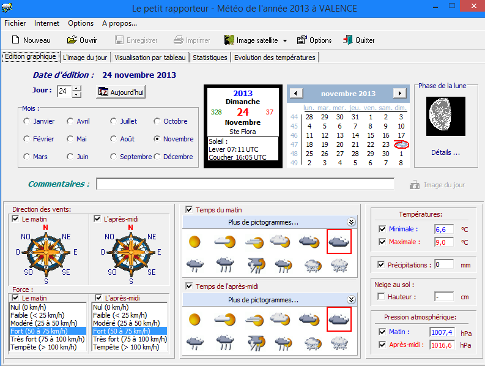Click the Image satellite toolbar icon
This screenshot has height=366, width=485.
click(229, 40)
